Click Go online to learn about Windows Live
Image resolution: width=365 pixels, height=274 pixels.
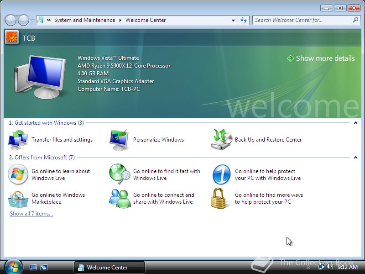[x=61, y=174]
